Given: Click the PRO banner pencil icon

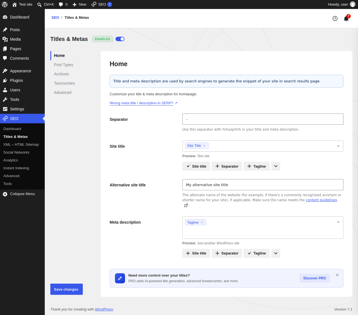Looking at the screenshot, I should [120, 278].
